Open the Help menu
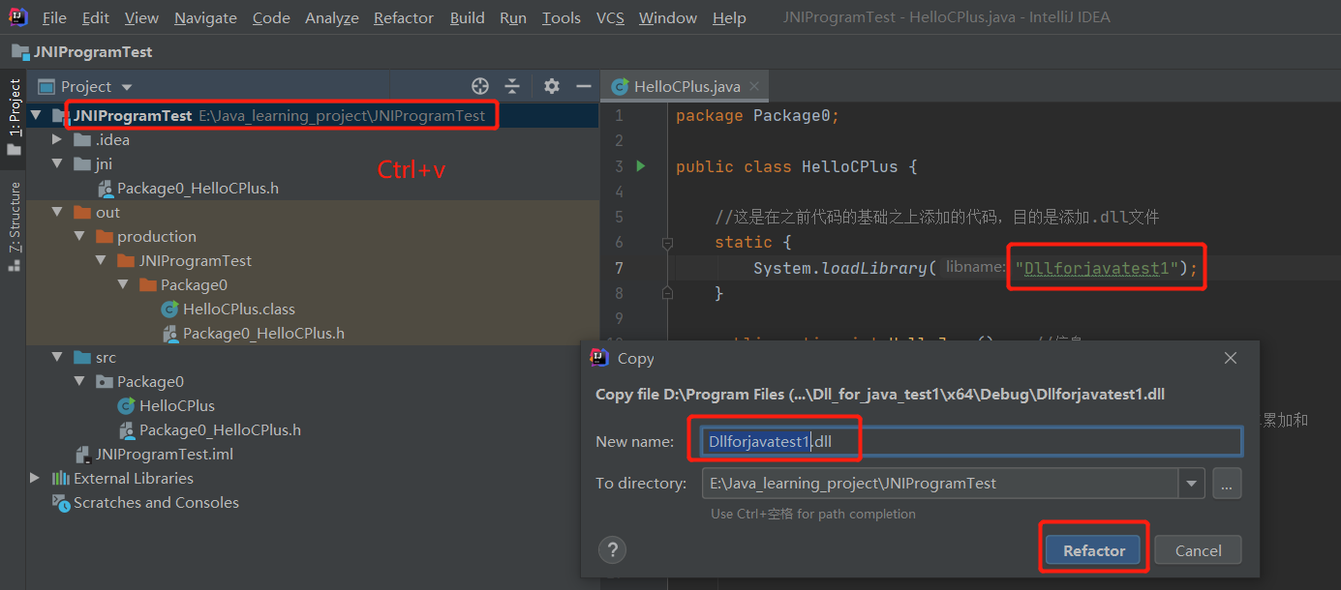 tap(729, 17)
